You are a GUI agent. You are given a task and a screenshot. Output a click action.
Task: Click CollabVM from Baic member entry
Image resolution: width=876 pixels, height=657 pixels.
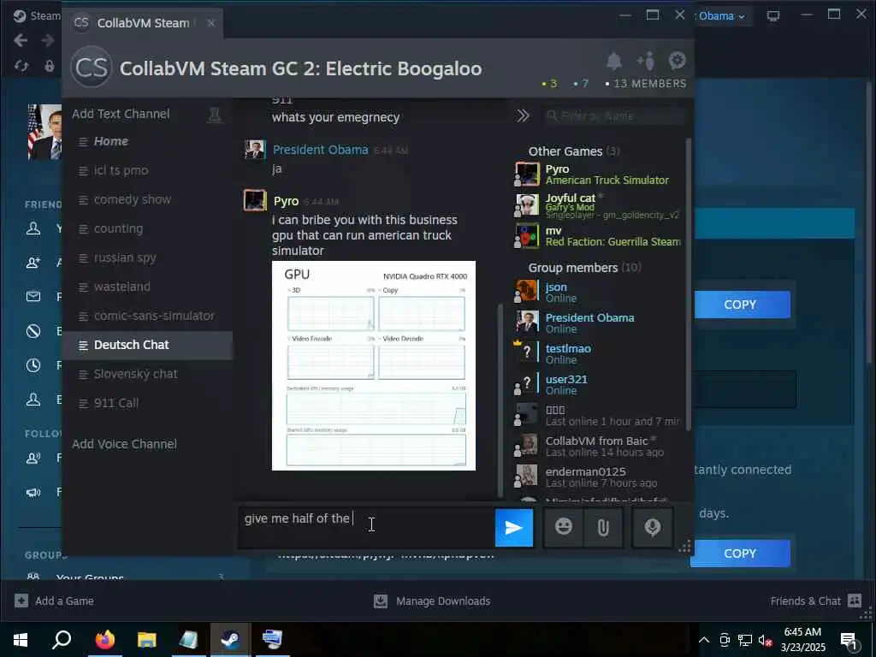pos(598,446)
